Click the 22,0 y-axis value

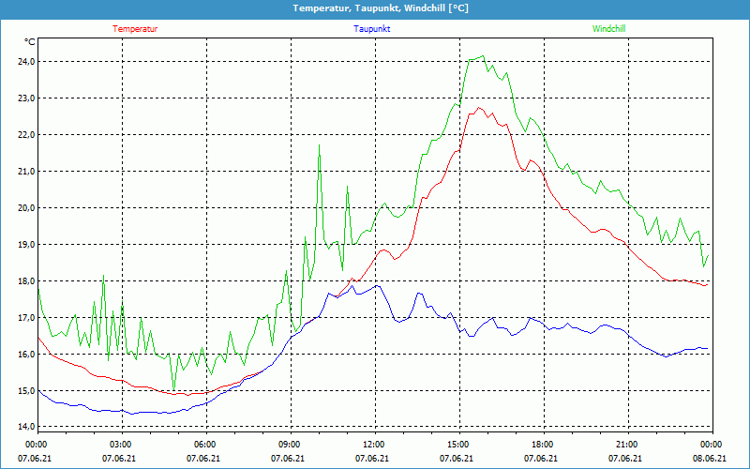pos(26,134)
